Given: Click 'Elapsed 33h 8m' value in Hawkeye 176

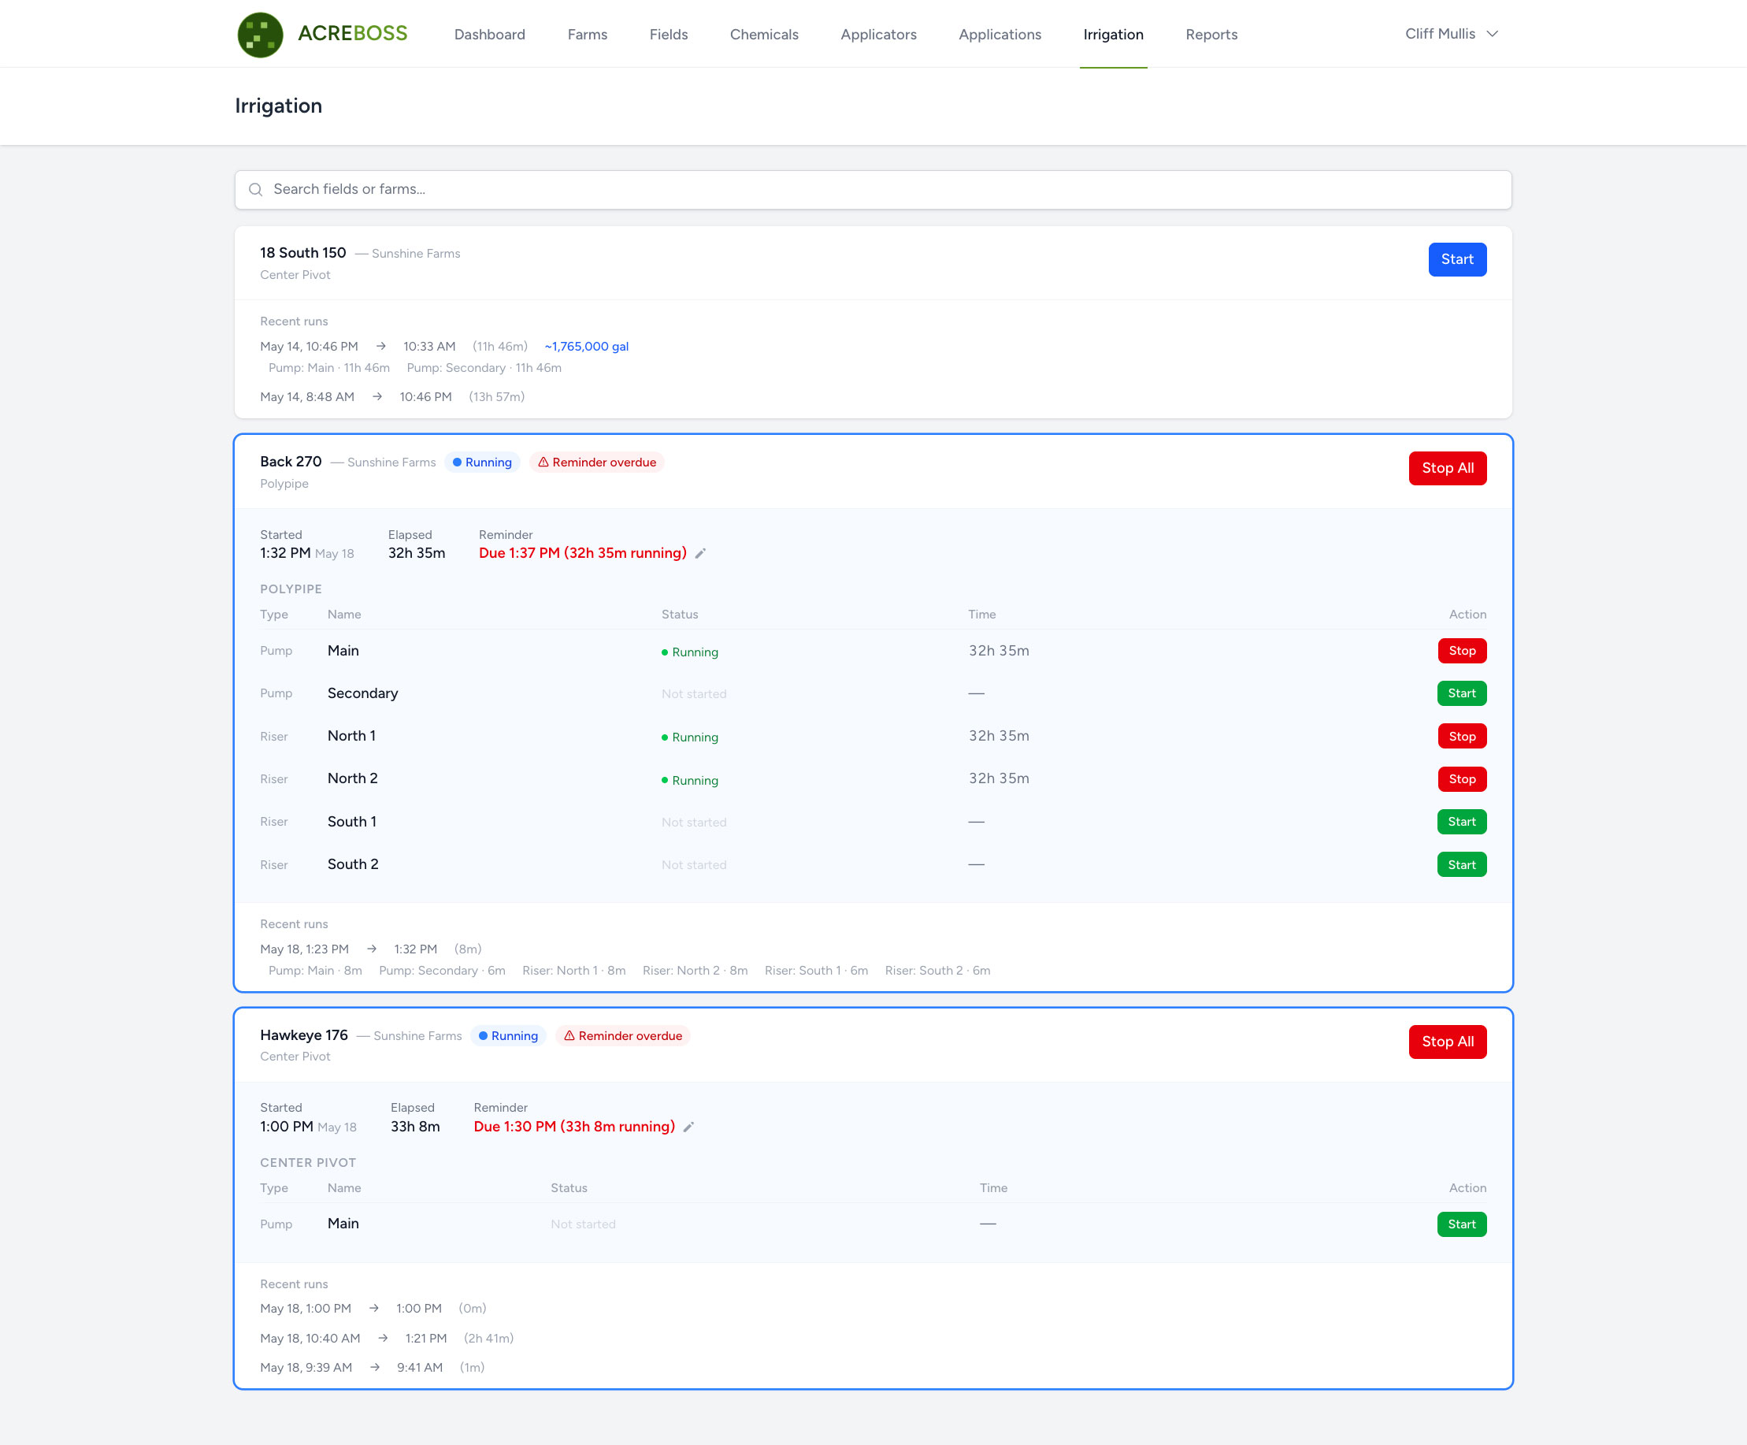Looking at the screenshot, I should pyautogui.click(x=415, y=1127).
